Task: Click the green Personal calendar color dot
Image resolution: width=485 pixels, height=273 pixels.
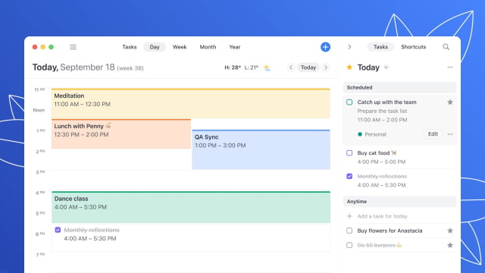Action: tap(360, 134)
